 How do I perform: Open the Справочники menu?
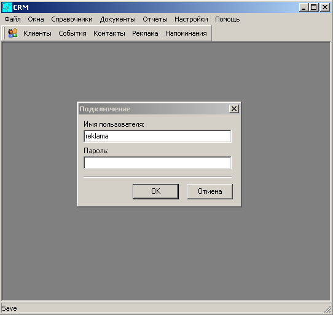(x=72, y=19)
